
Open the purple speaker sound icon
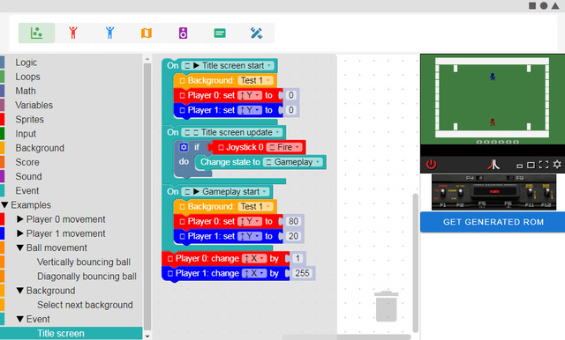[x=183, y=33]
